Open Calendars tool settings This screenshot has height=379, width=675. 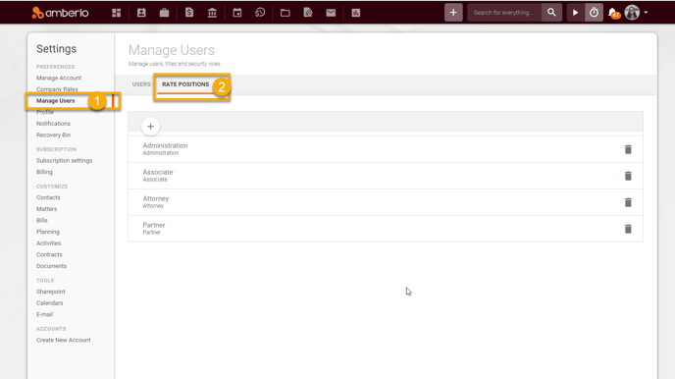point(49,303)
